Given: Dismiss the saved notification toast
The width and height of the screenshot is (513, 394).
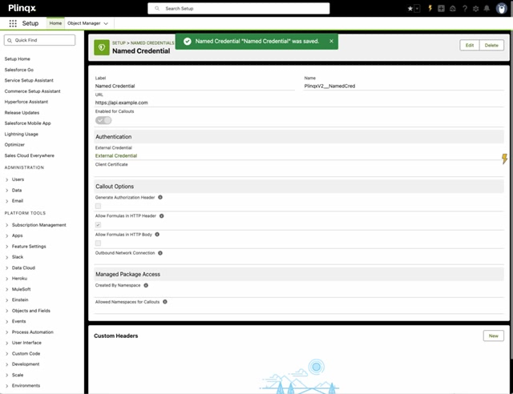Looking at the screenshot, I should [331, 41].
